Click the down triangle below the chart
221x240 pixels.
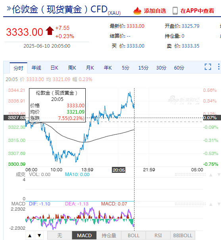[x=39, y=235]
